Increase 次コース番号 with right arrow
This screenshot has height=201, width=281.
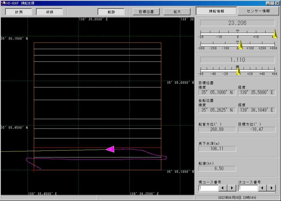tap(272, 188)
